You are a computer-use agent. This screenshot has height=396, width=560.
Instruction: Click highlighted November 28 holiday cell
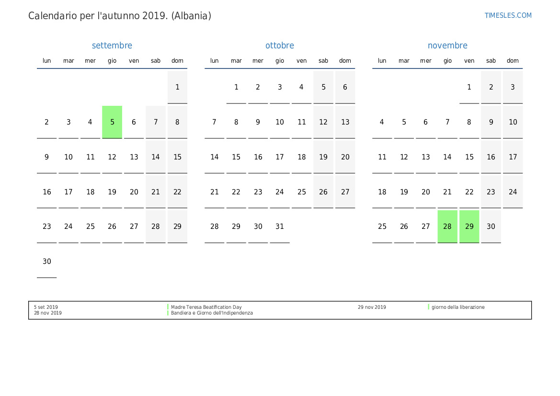tap(447, 226)
